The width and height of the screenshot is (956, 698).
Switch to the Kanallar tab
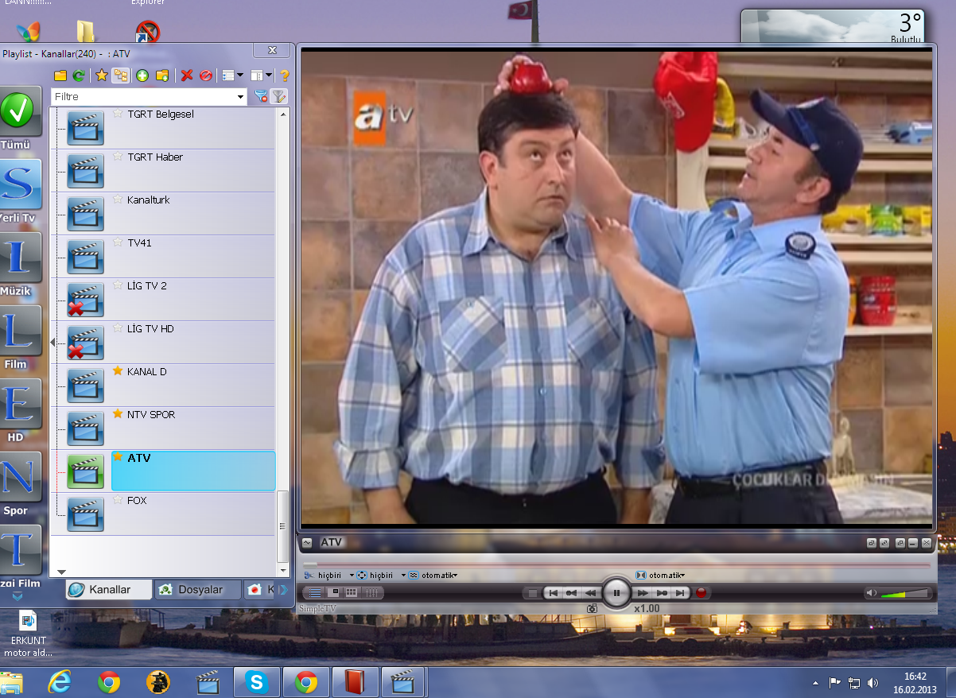(109, 589)
